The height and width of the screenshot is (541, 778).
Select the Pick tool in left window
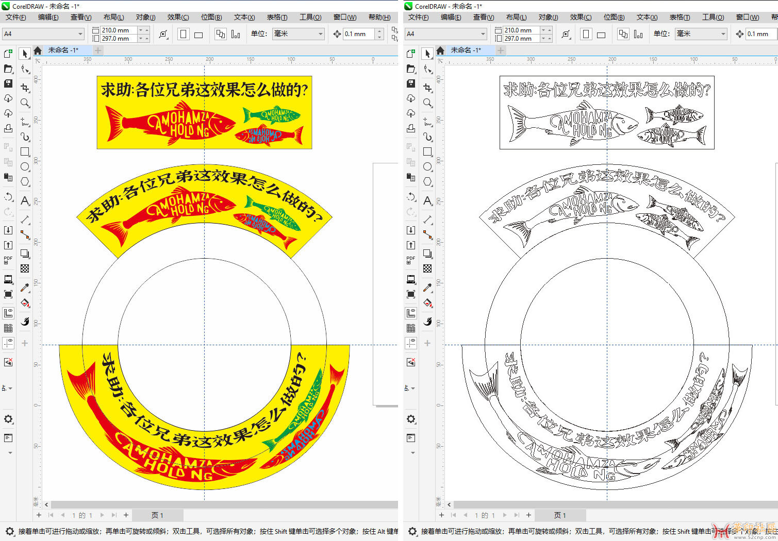click(25, 54)
